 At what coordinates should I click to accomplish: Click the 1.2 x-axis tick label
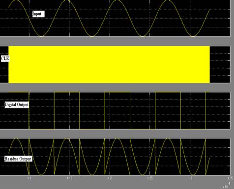pos(110,178)
